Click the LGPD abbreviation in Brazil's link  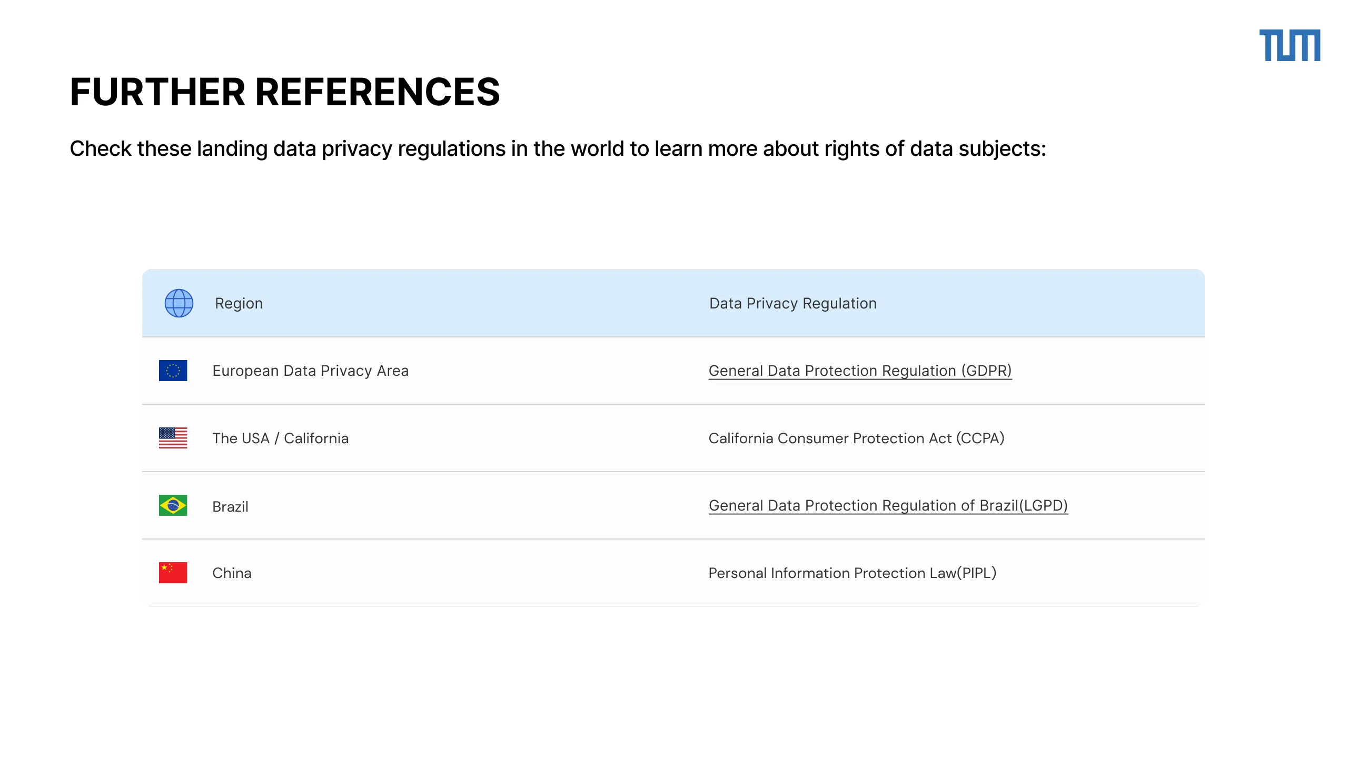pos(1044,505)
